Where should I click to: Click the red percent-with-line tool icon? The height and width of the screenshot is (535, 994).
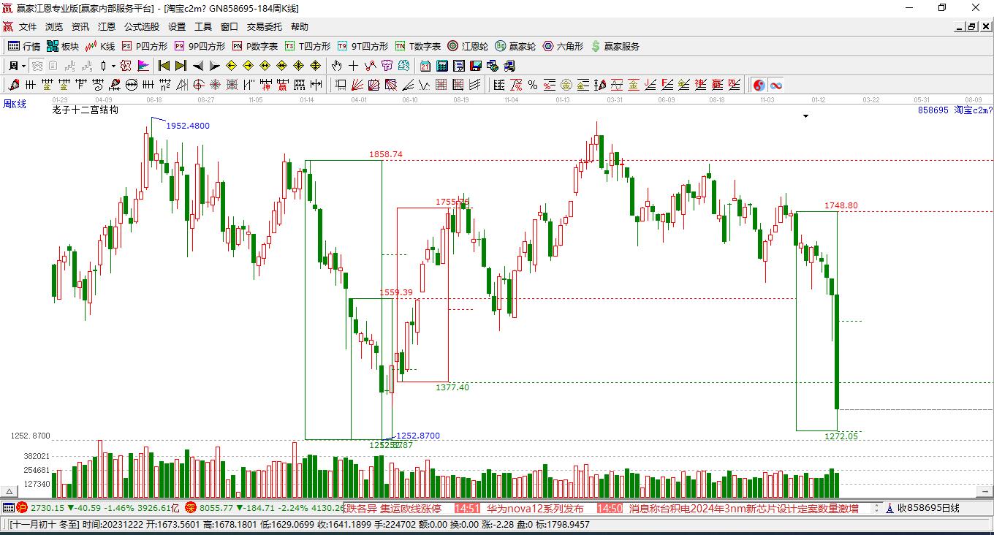point(516,85)
